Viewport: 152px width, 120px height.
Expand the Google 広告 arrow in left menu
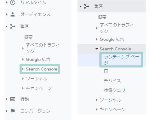pos(23,59)
